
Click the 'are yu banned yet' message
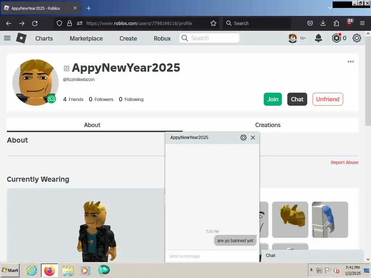(235, 241)
